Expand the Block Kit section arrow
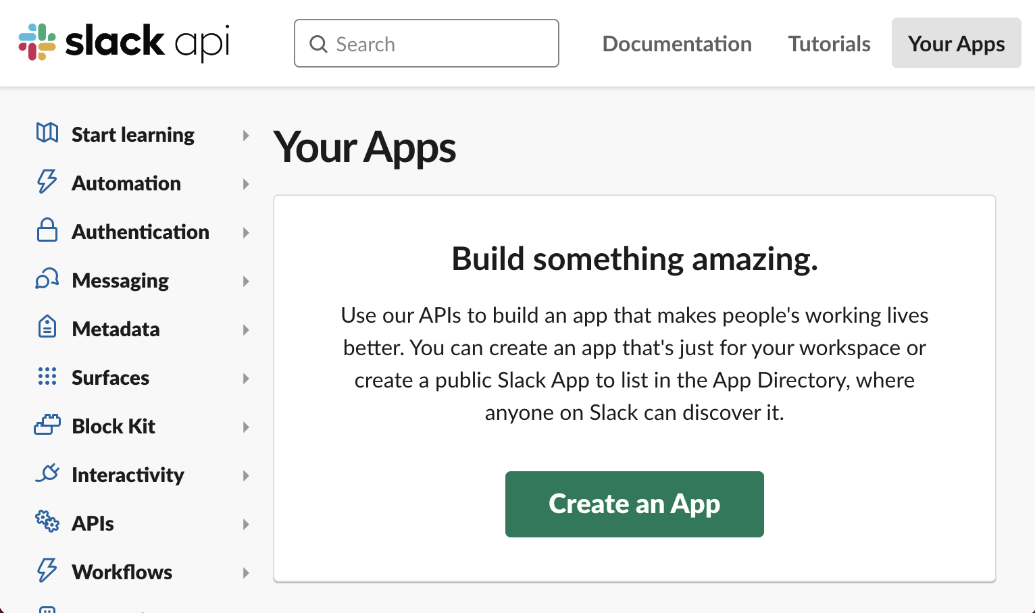The image size is (1035, 613). point(246,427)
